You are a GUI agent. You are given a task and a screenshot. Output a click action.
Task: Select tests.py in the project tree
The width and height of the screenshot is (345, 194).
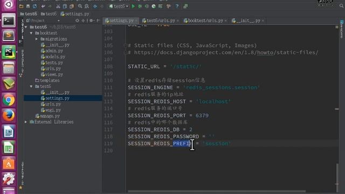pyautogui.click(x=52, y=63)
